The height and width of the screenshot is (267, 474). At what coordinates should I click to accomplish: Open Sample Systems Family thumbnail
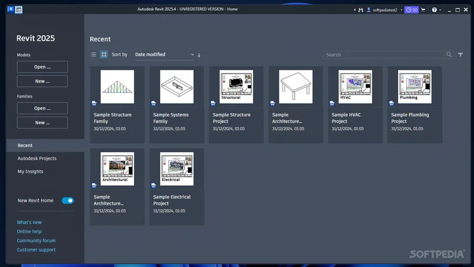[177, 86]
